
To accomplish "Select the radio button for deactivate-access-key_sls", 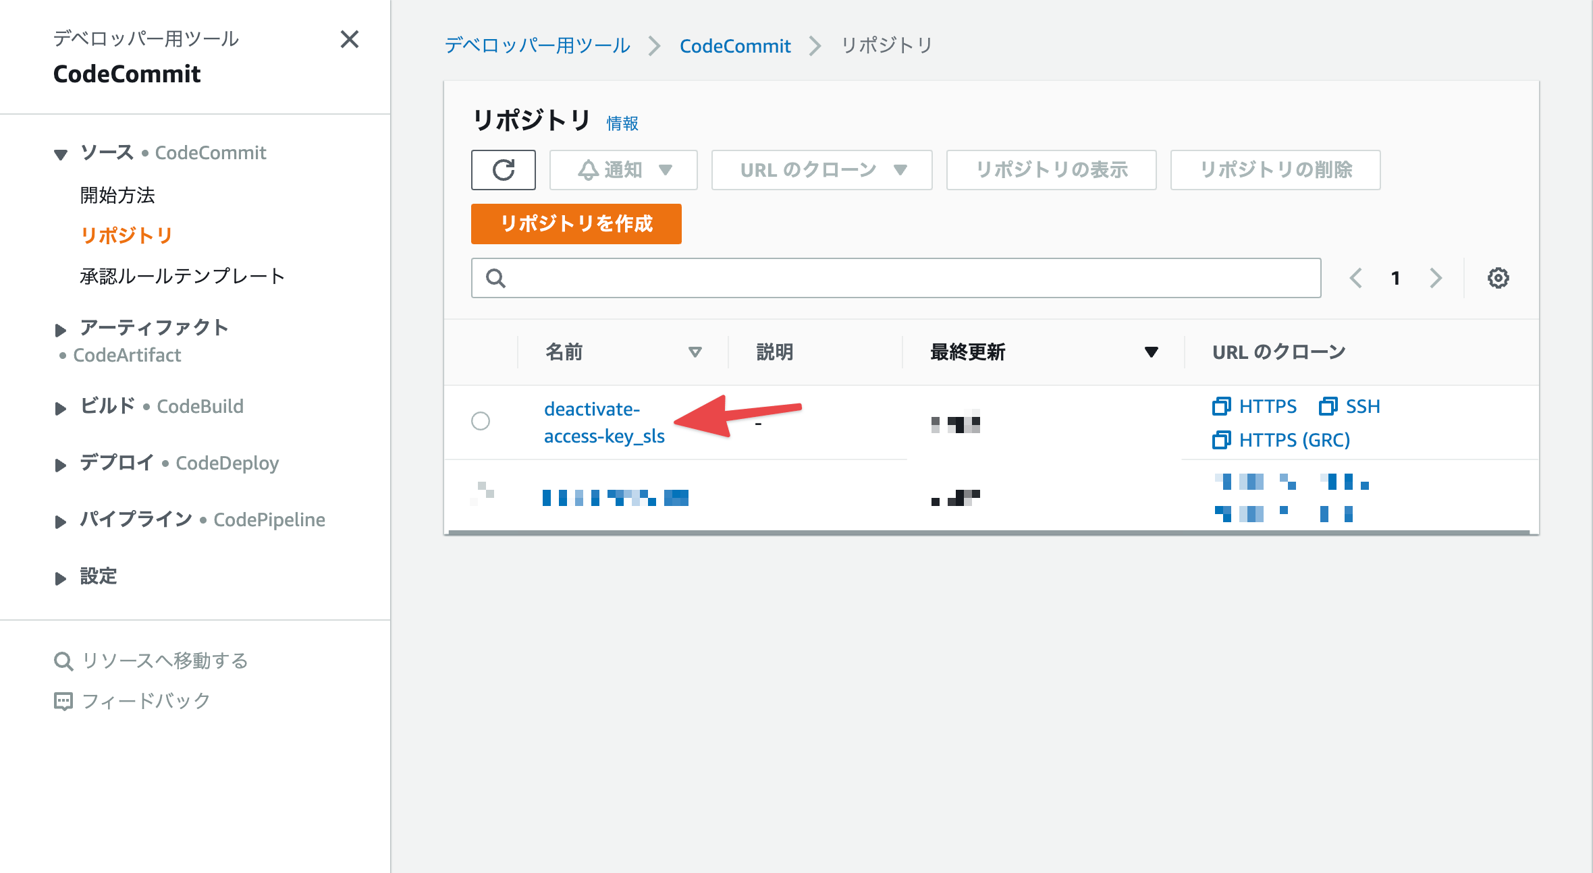I will tap(481, 422).
